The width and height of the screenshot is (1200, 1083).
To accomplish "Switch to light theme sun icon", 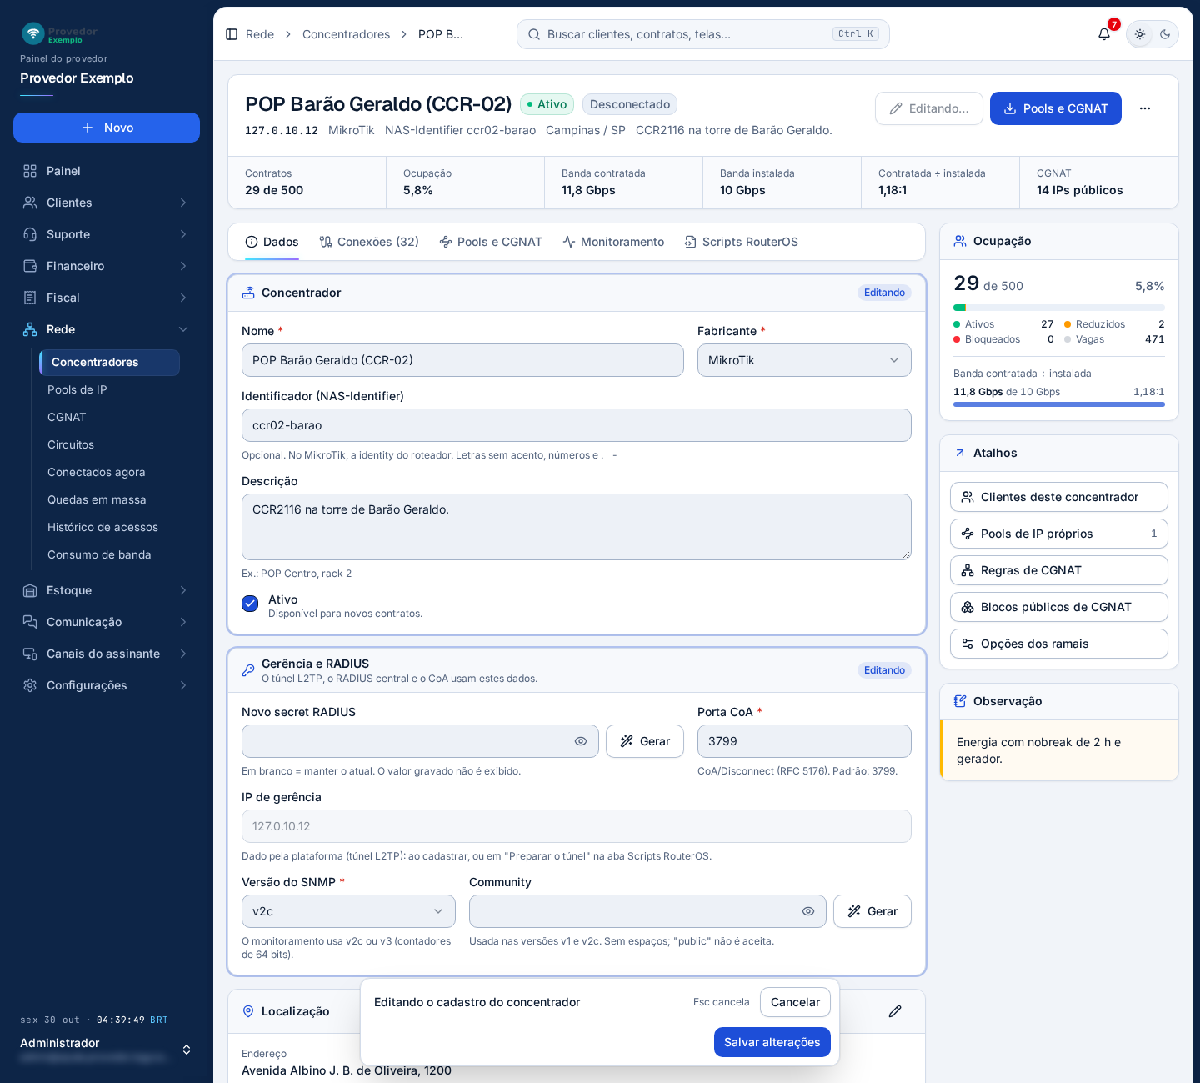I will [1140, 34].
